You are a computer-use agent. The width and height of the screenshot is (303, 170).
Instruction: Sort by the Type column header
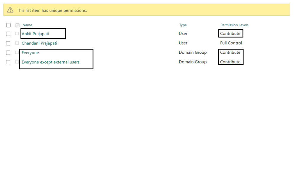[x=183, y=25]
